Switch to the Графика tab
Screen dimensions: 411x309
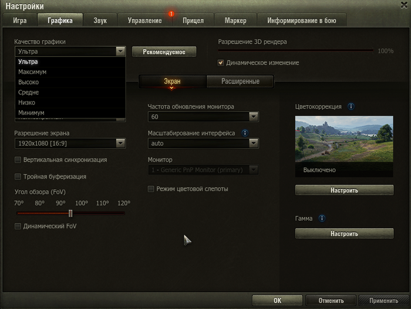(60, 20)
